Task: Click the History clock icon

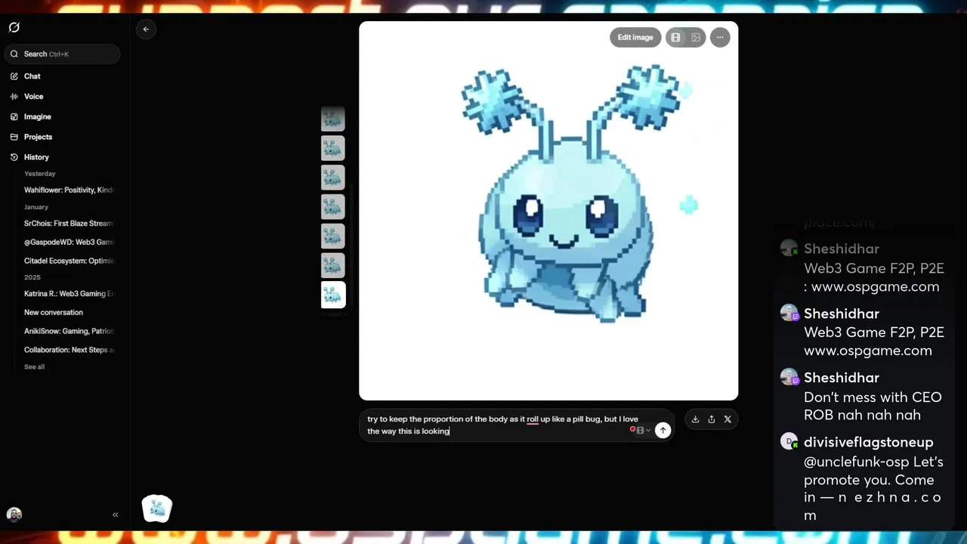Action: tap(14, 157)
